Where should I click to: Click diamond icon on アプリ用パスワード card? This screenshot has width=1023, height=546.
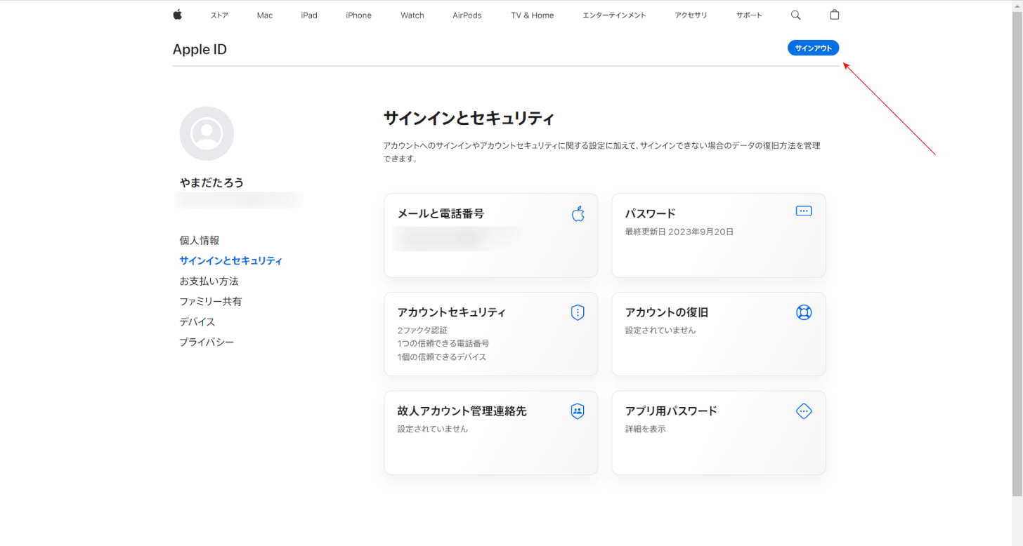click(804, 411)
